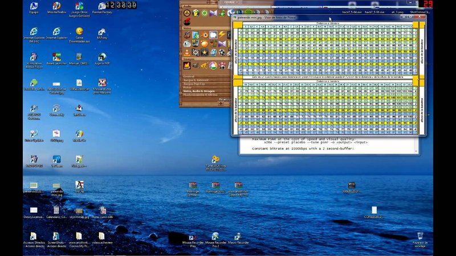
Task: Open the videocacheview folder
Action: coord(102,238)
